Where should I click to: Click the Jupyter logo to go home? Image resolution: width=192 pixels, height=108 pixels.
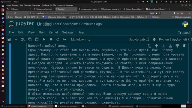point(21,24)
